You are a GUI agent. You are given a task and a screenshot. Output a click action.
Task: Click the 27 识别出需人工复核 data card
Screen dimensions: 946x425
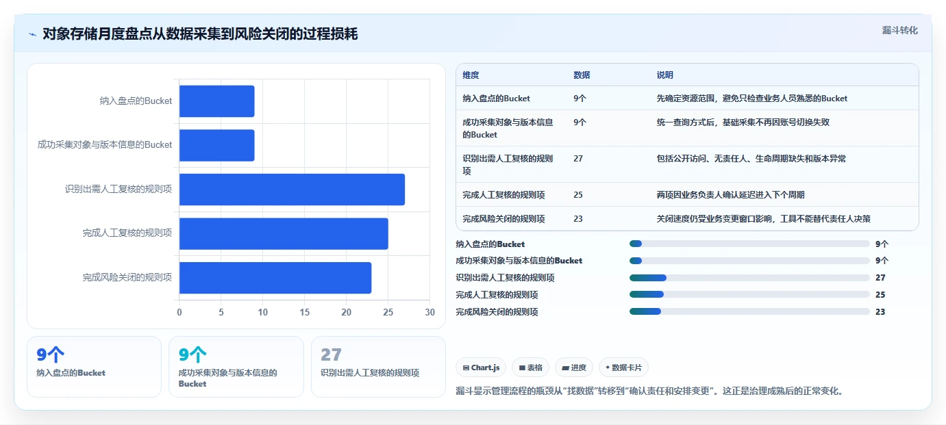[378, 366]
